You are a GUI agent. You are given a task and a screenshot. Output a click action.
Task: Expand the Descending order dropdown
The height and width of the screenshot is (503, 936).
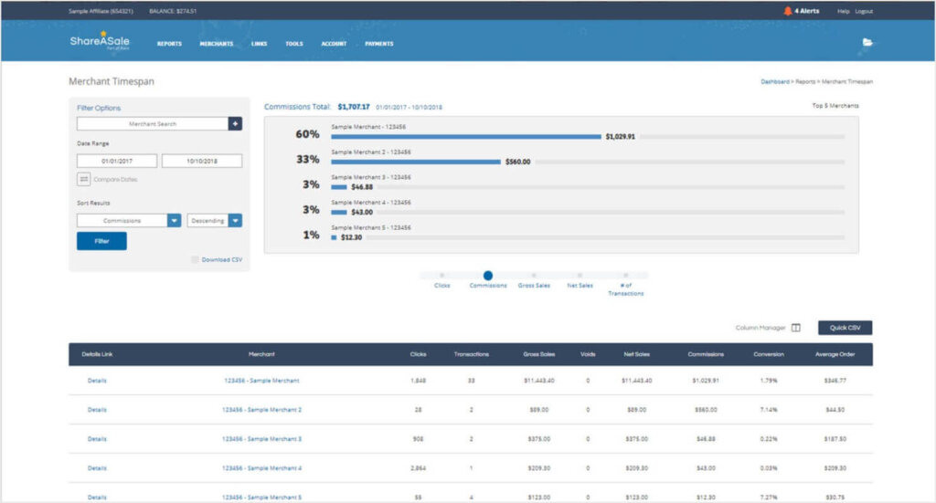click(235, 221)
